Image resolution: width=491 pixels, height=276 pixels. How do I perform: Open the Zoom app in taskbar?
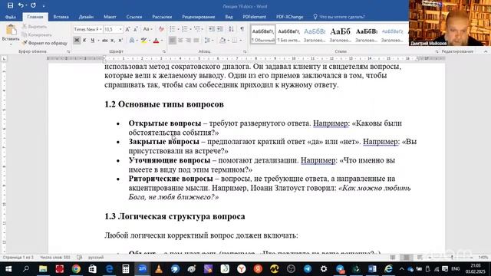(143, 269)
